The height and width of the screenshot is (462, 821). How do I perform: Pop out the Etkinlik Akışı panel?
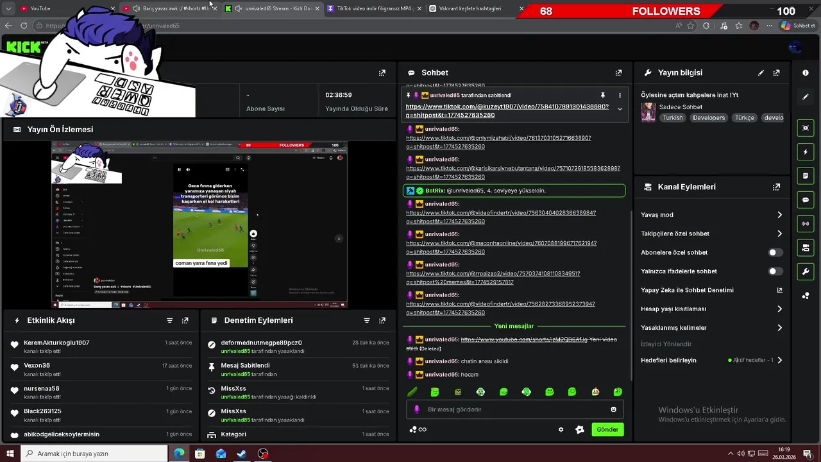click(185, 320)
